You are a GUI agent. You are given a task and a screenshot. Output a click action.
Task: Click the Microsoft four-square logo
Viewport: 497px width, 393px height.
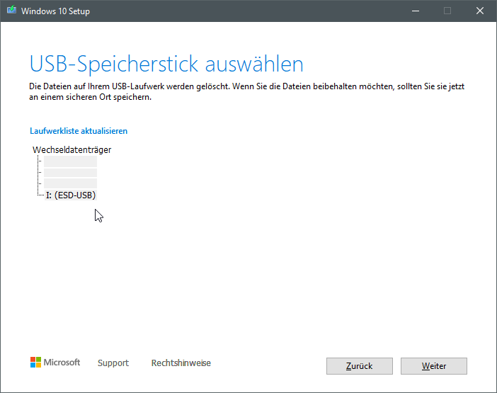coord(35,363)
